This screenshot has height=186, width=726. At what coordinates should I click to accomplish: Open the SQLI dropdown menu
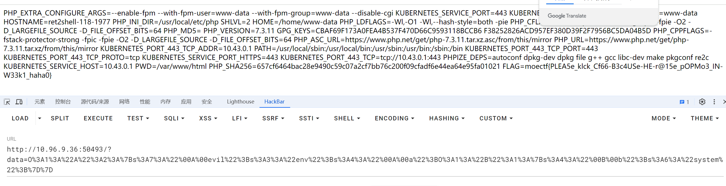coord(174,118)
